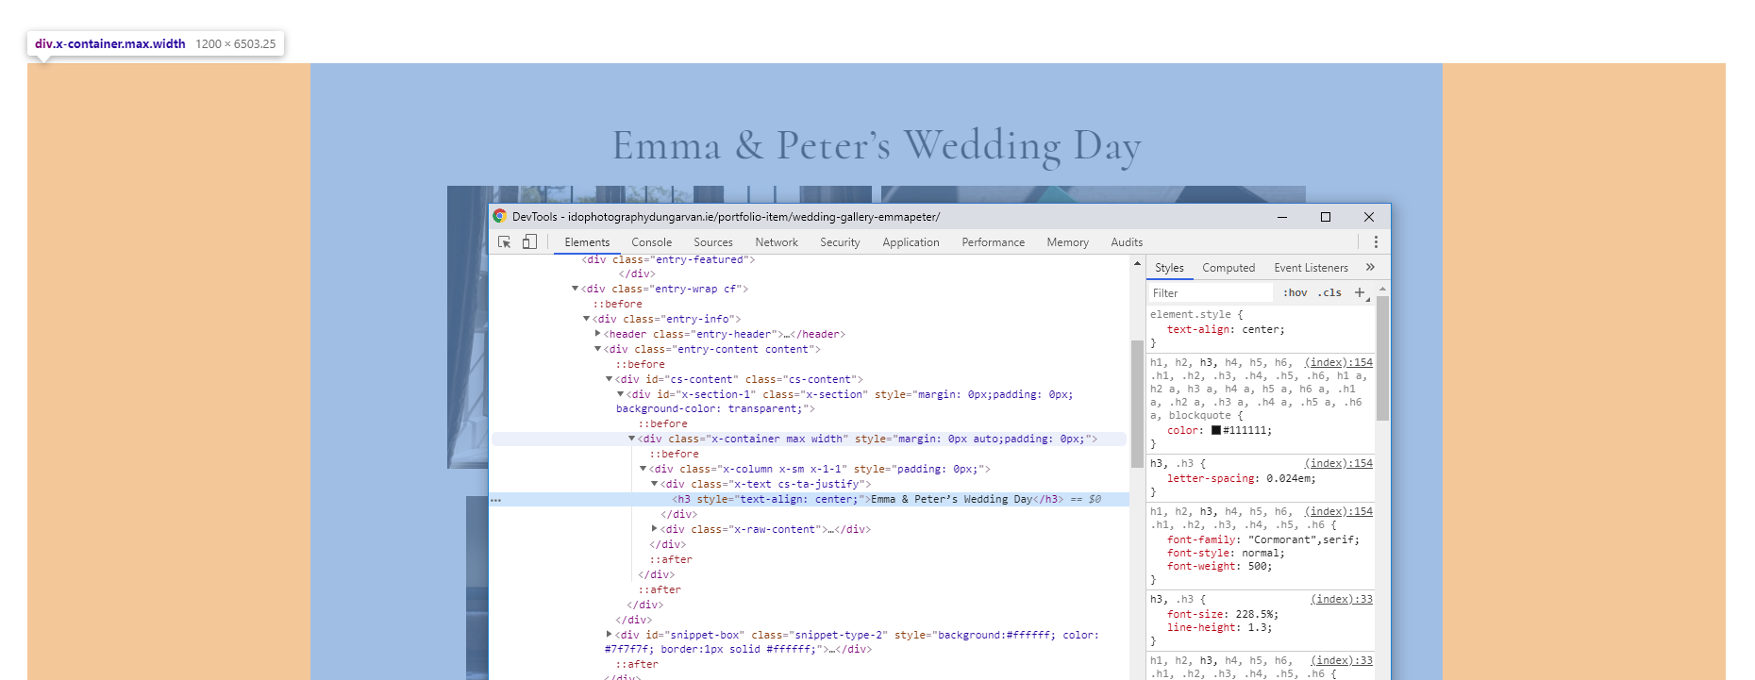Image resolution: width=1755 pixels, height=680 pixels.
Task: Toggle the :hov element state option
Action: tap(1295, 293)
